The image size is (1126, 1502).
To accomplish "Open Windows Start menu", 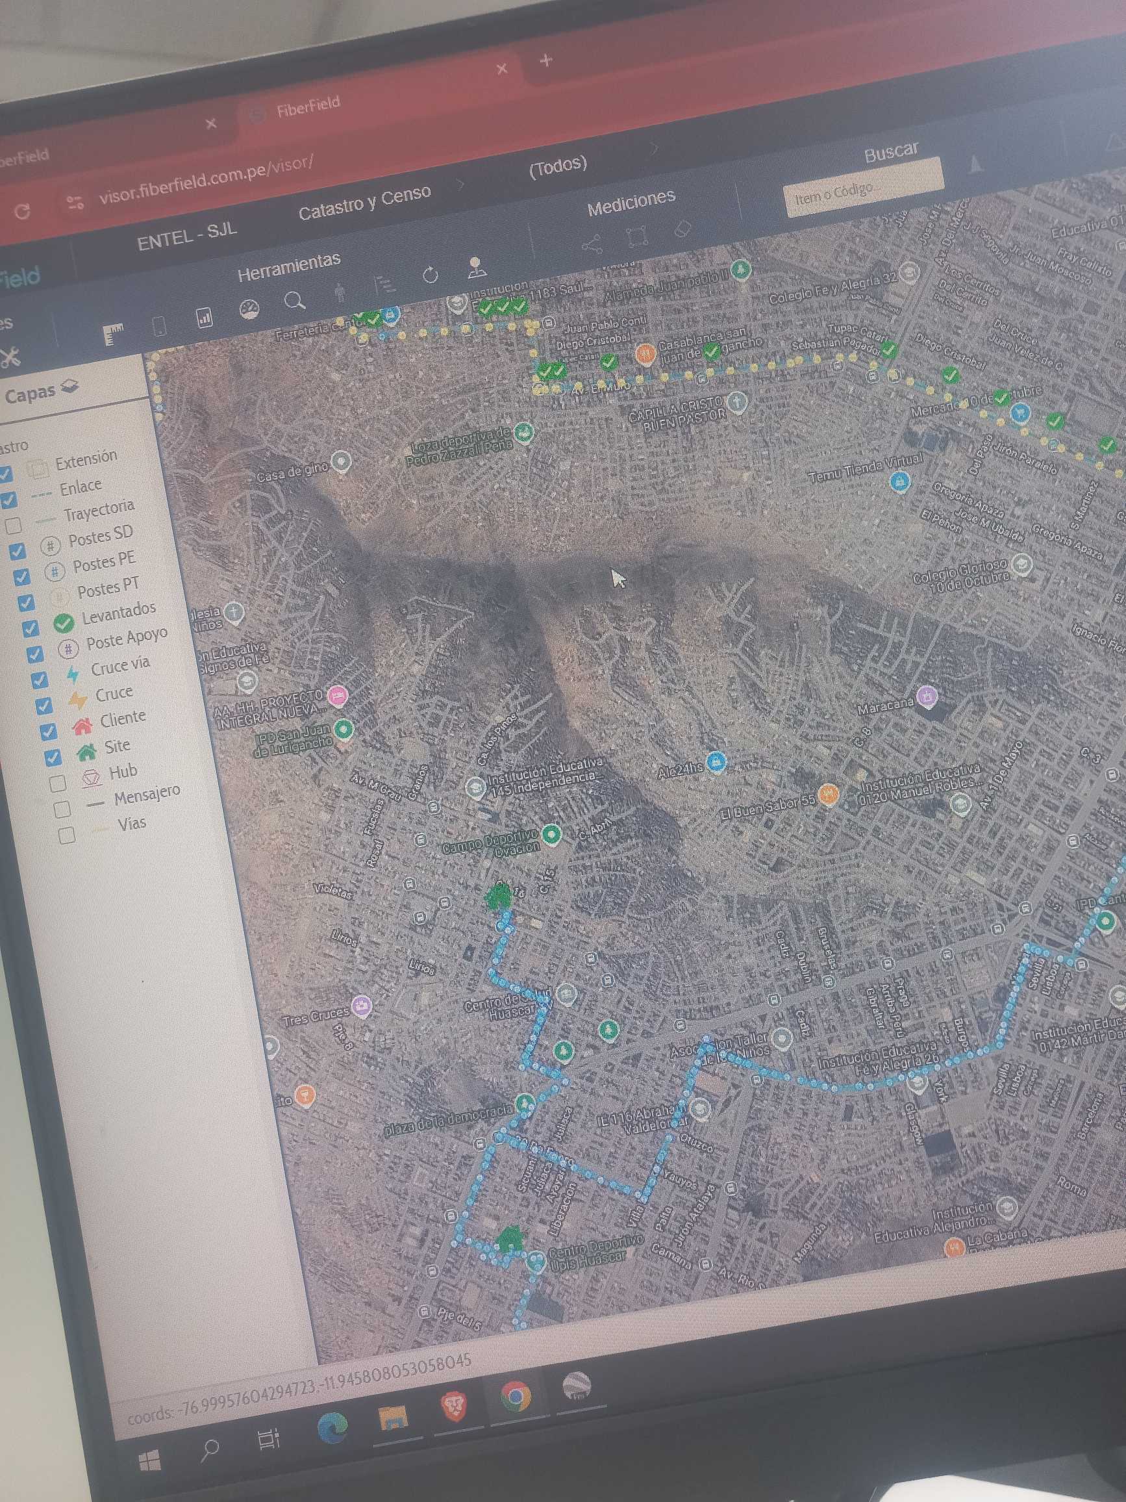I will pos(149,1460).
